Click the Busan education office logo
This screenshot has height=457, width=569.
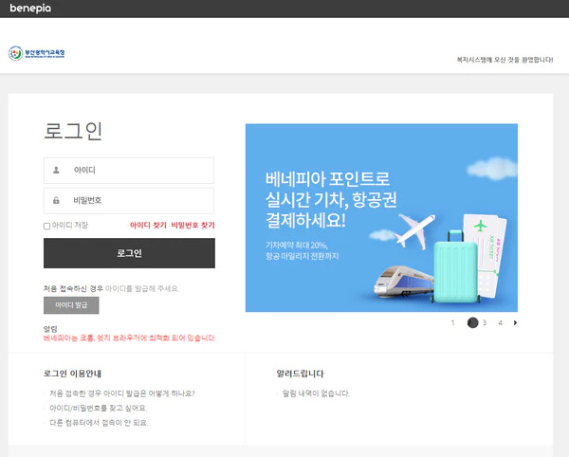(x=36, y=53)
